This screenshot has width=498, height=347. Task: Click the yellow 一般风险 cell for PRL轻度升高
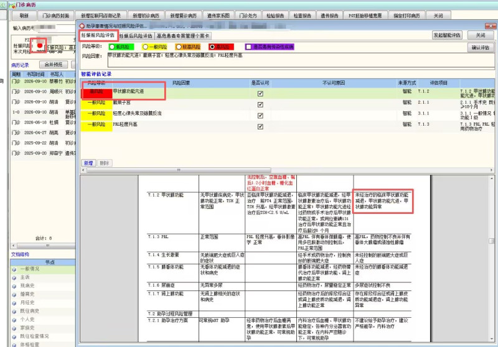pos(96,126)
